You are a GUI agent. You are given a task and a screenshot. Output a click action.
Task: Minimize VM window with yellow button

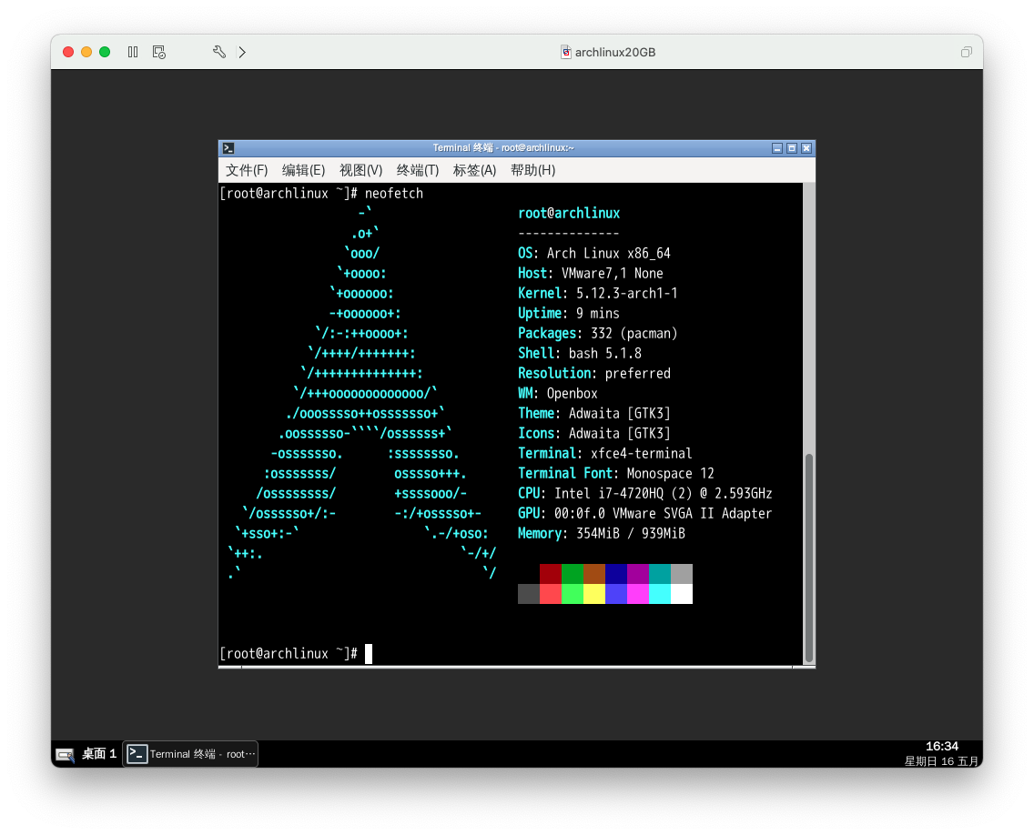click(86, 52)
